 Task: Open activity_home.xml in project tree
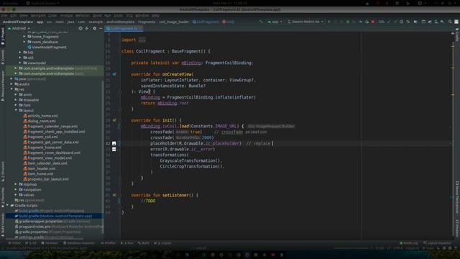pyautogui.click(x=40, y=116)
